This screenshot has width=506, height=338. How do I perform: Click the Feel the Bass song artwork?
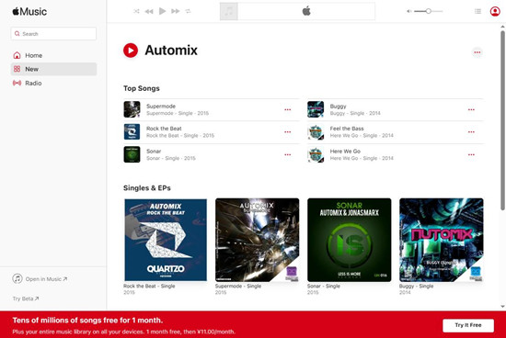[316, 131]
